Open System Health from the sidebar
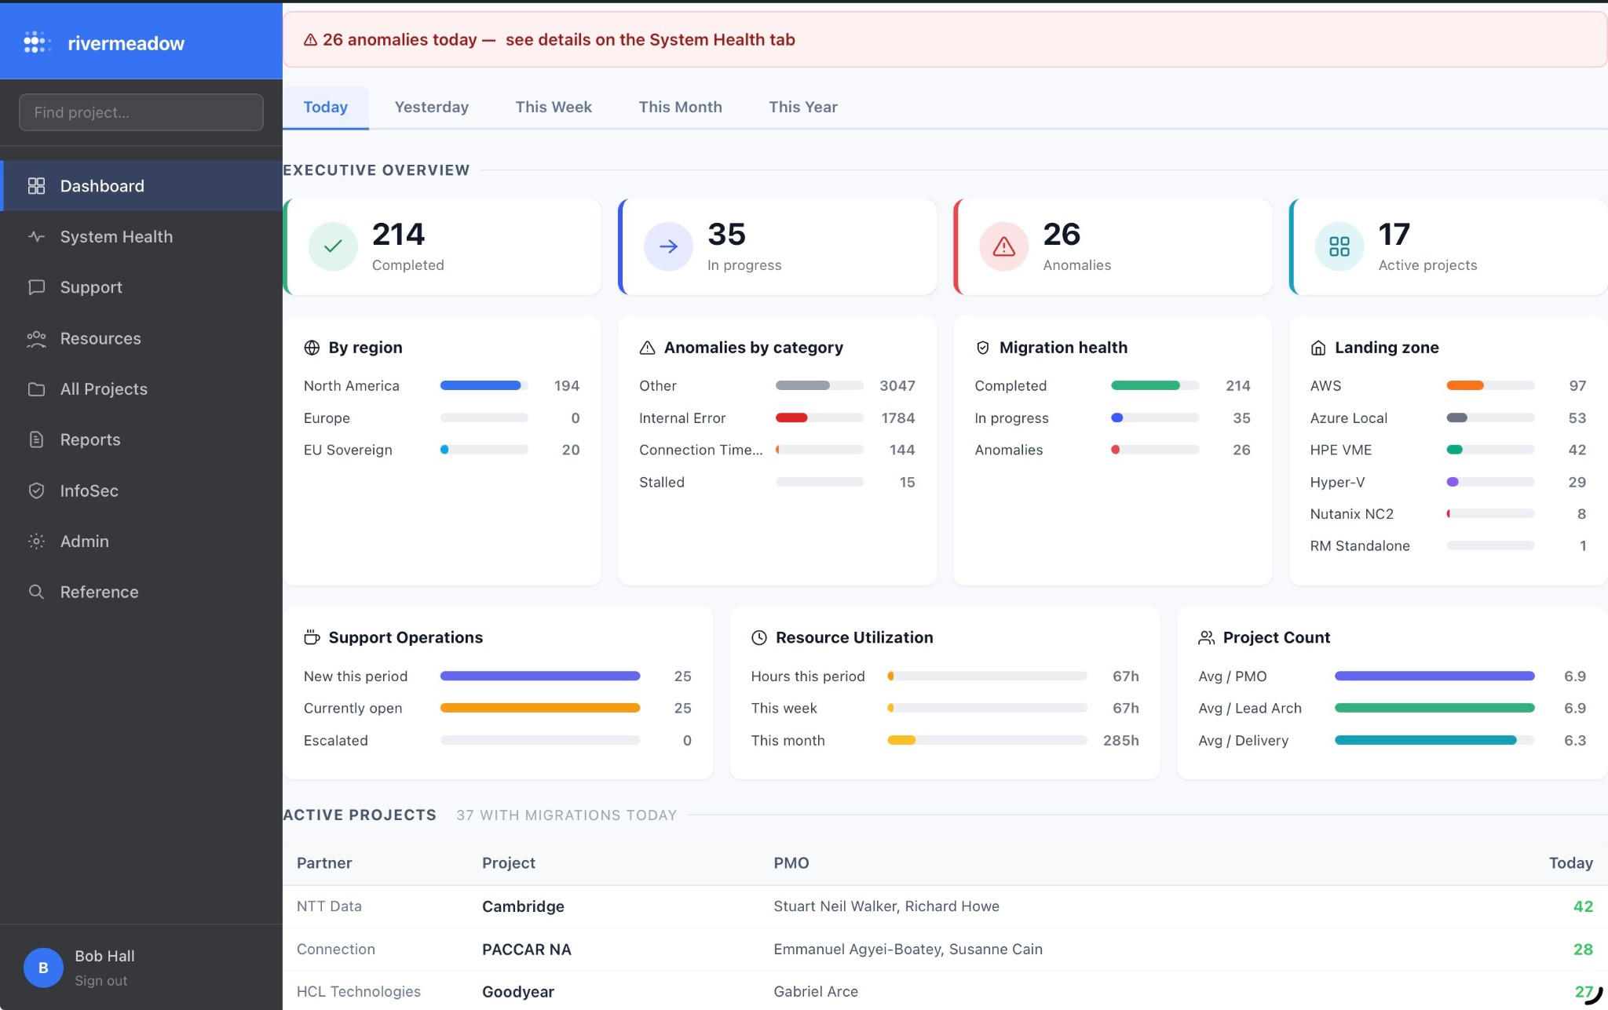 pyautogui.click(x=141, y=236)
